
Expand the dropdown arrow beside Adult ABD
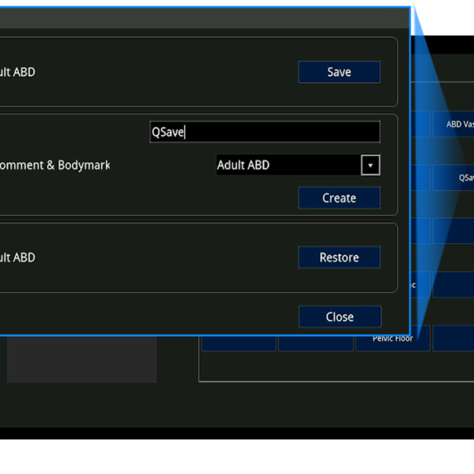(371, 165)
